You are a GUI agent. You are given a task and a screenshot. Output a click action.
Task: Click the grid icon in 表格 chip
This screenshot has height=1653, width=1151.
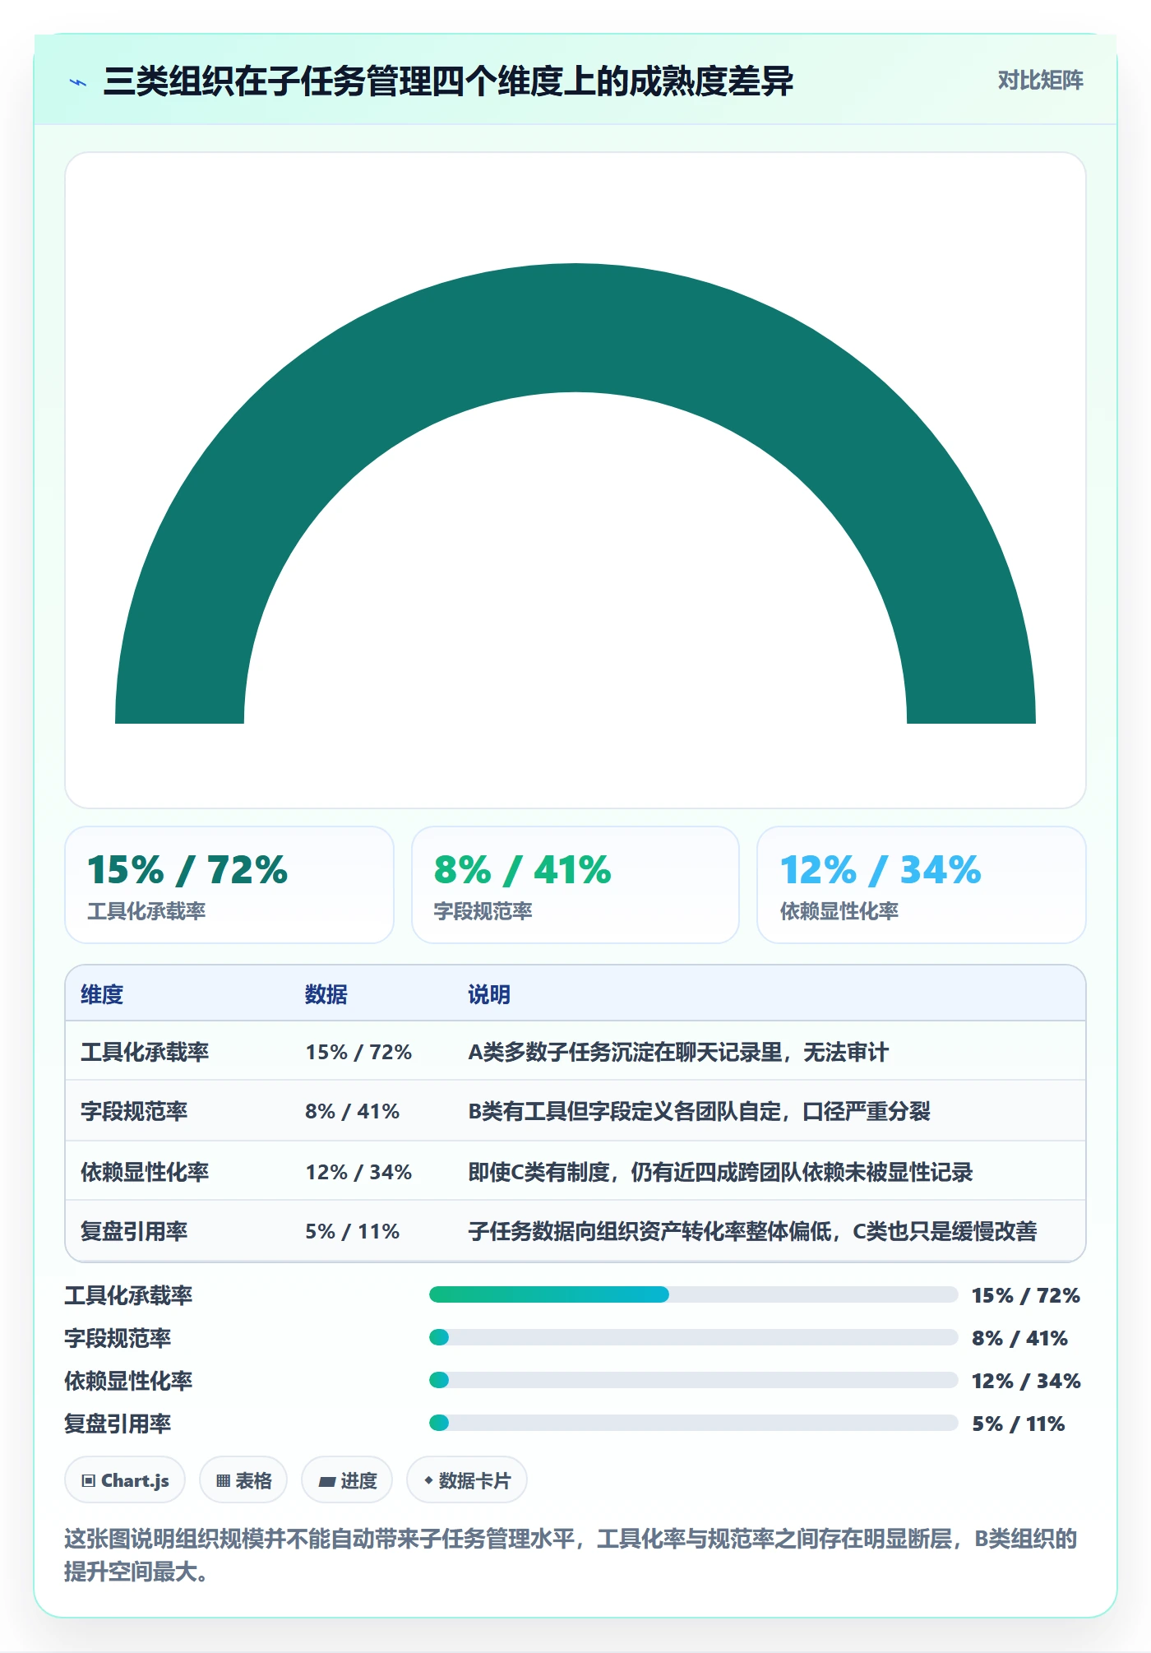click(x=223, y=1481)
